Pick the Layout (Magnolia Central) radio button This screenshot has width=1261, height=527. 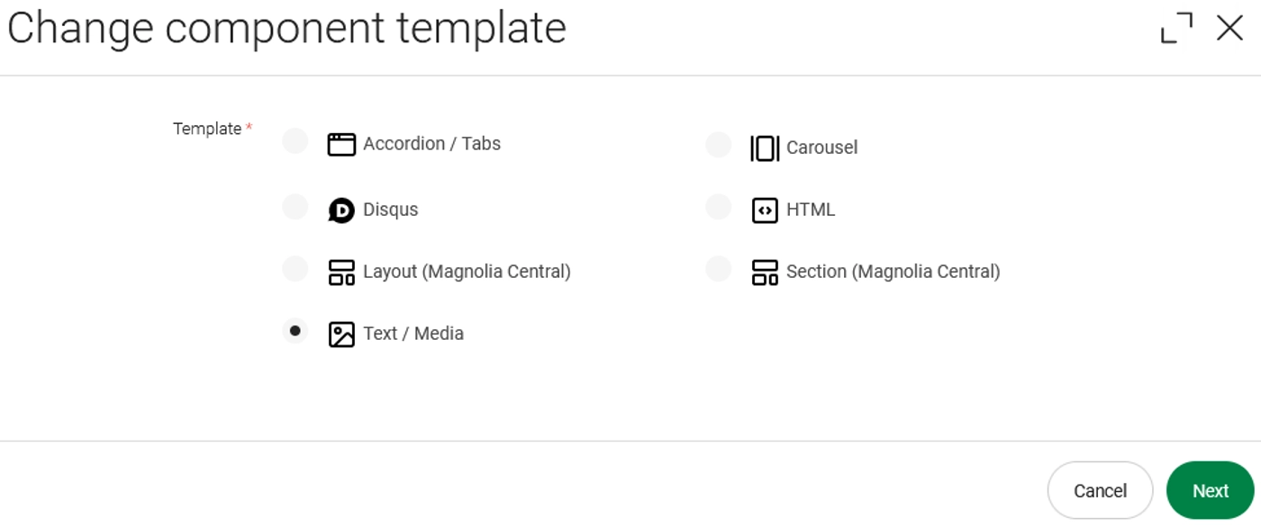[295, 269]
